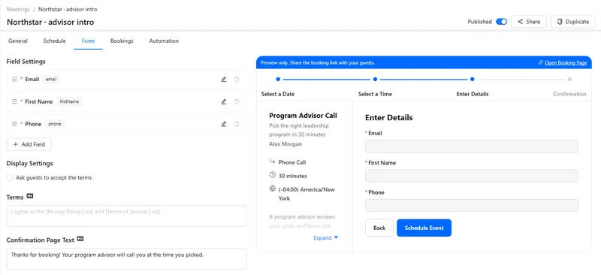Click the Enter Details step dot

point(473,80)
